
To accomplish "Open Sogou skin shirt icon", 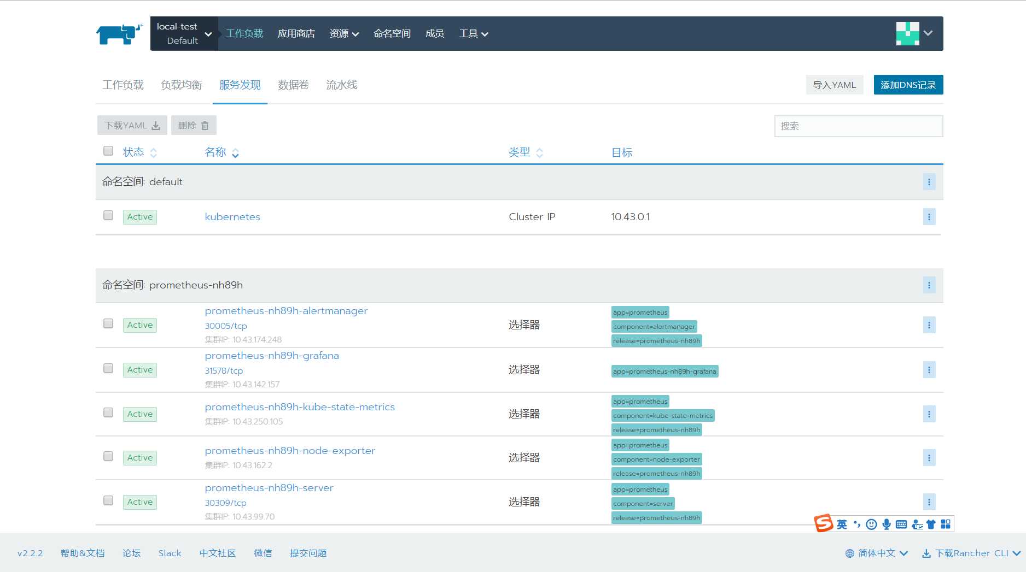I will tap(931, 524).
